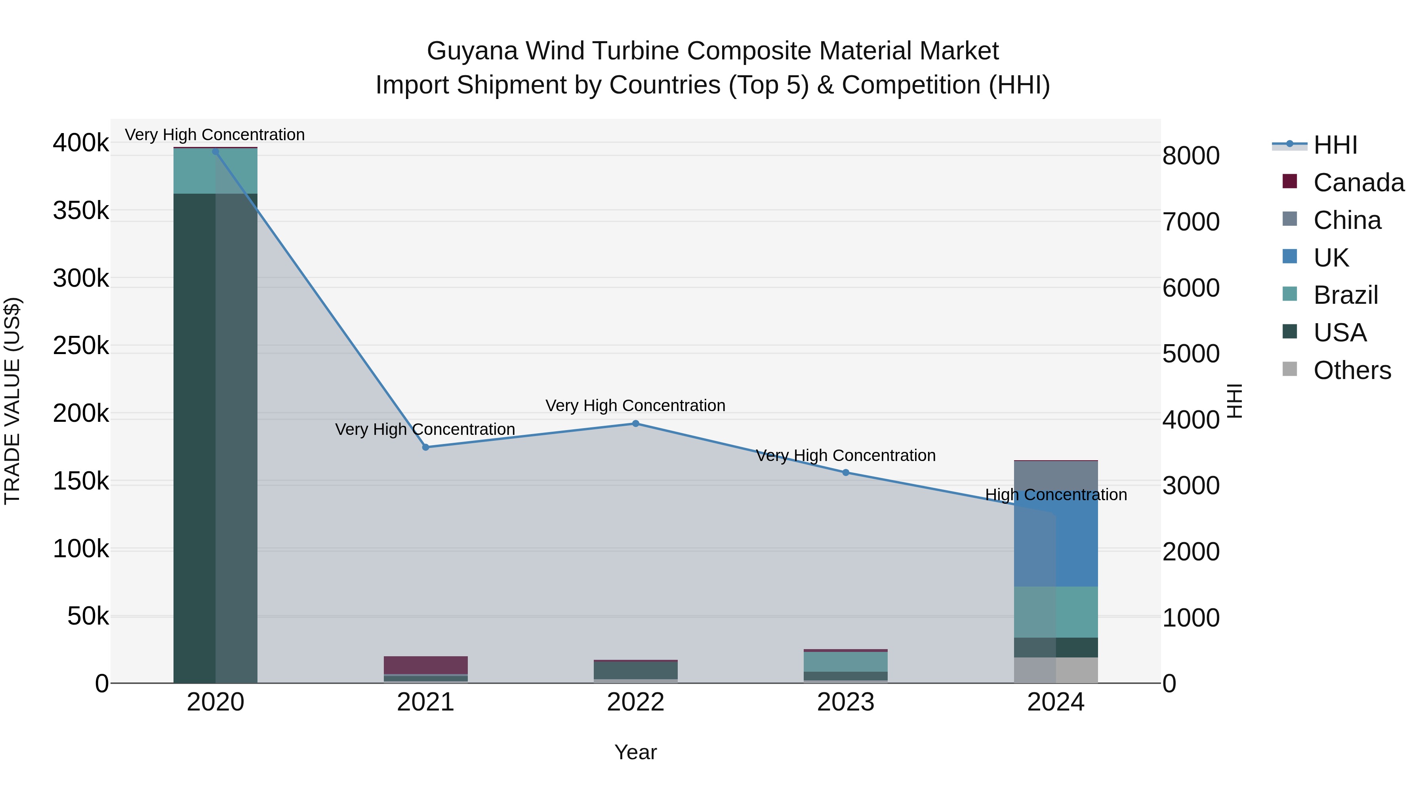The height and width of the screenshot is (802, 1426).
Task: Toggle the USA legend entry
Action: click(x=1325, y=333)
